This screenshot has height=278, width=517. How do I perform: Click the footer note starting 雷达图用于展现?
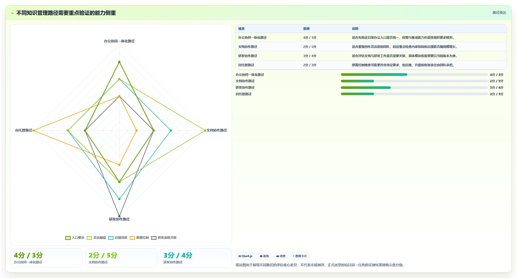[x=321, y=265]
